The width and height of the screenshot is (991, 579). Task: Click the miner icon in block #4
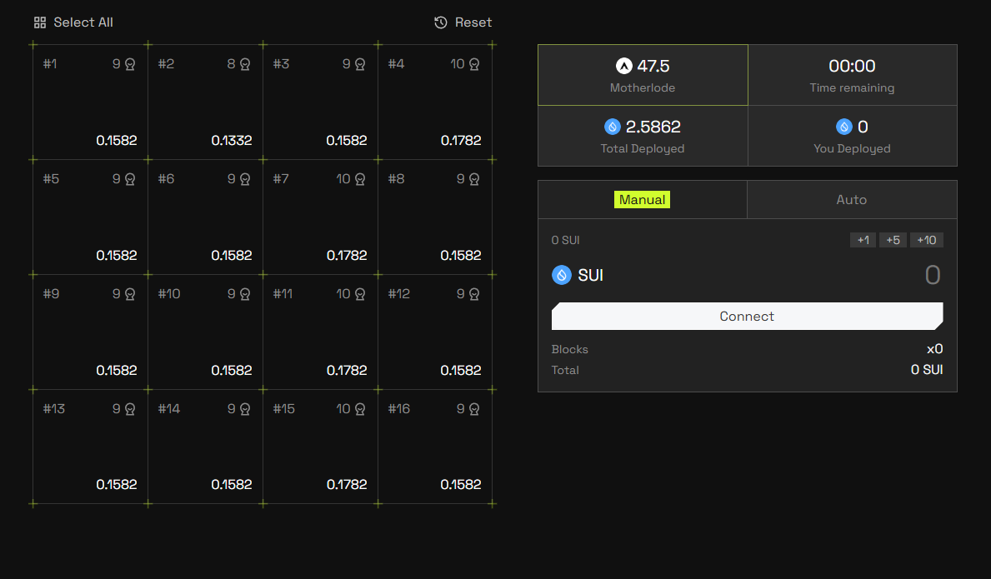[x=474, y=64]
